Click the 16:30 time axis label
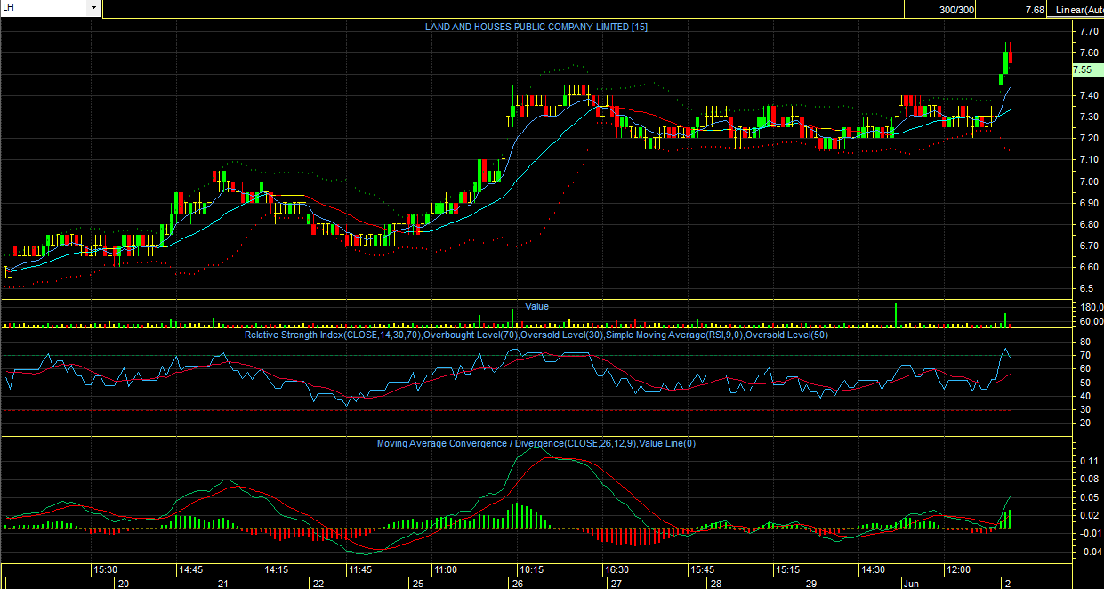The height and width of the screenshot is (589, 1104). [x=616, y=569]
